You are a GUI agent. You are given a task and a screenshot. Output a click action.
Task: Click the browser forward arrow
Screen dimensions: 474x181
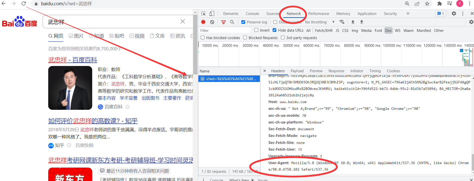[14, 3]
